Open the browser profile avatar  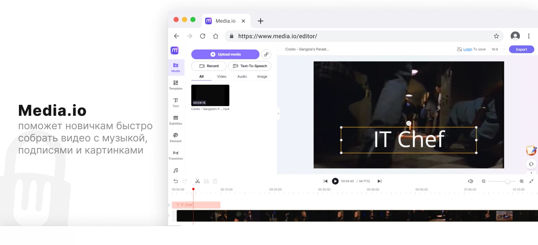coord(515,36)
